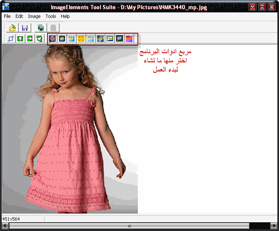Select the black frame landscape tool
279x231 pixels.
pyautogui.click(x=120, y=39)
